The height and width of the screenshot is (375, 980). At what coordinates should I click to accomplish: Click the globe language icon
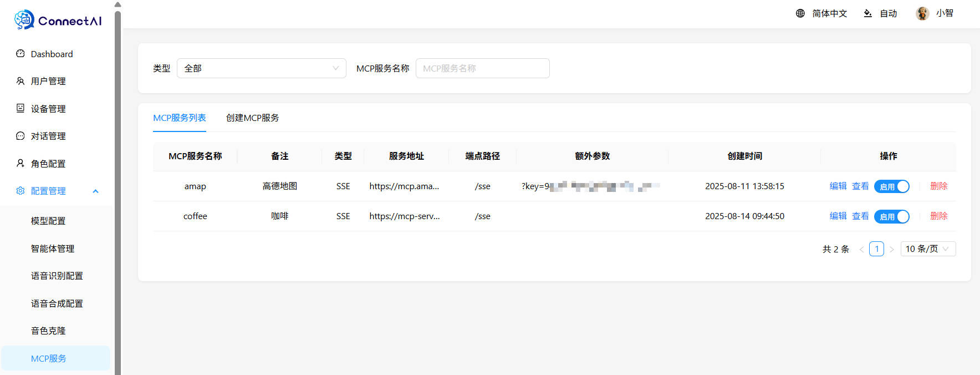800,13
